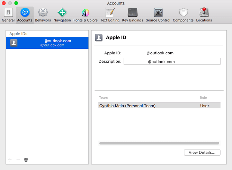
Task: Select the Accounts preferences tab
Action: pyautogui.click(x=25, y=15)
